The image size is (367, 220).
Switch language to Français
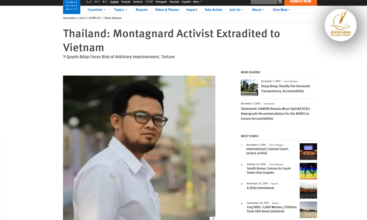[126, 1]
